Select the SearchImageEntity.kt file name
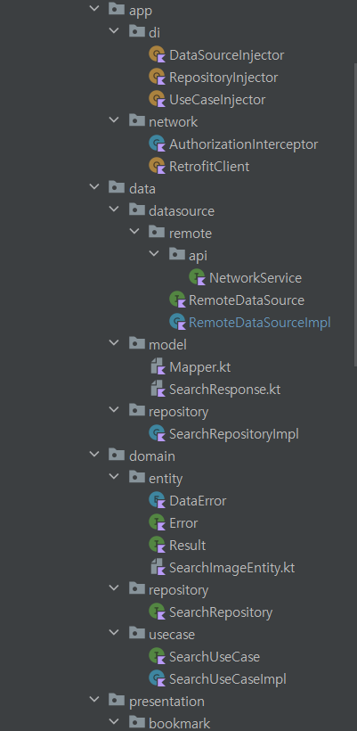The width and height of the screenshot is (357, 731). point(232,568)
